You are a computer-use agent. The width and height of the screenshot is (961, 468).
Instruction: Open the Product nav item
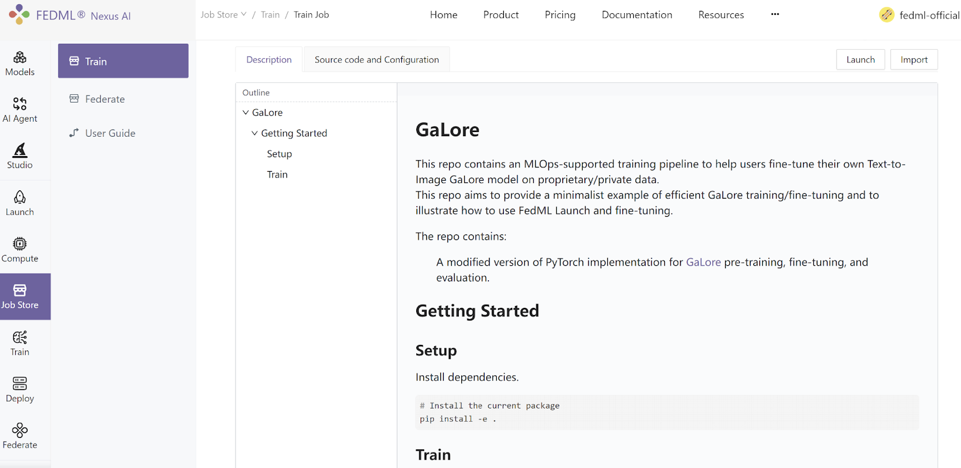coord(501,15)
